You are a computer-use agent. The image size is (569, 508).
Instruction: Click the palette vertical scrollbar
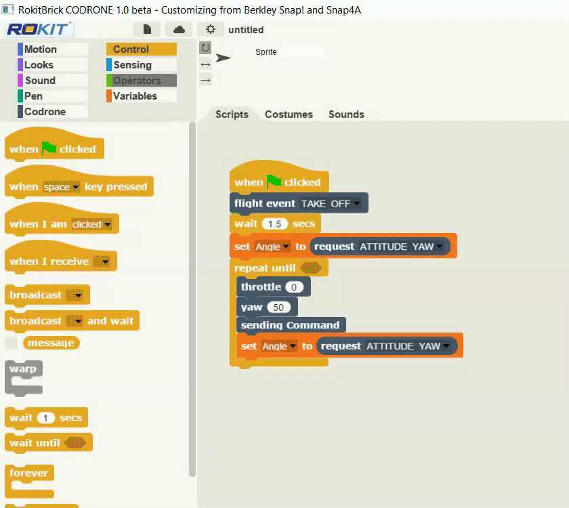(x=192, y=299)
